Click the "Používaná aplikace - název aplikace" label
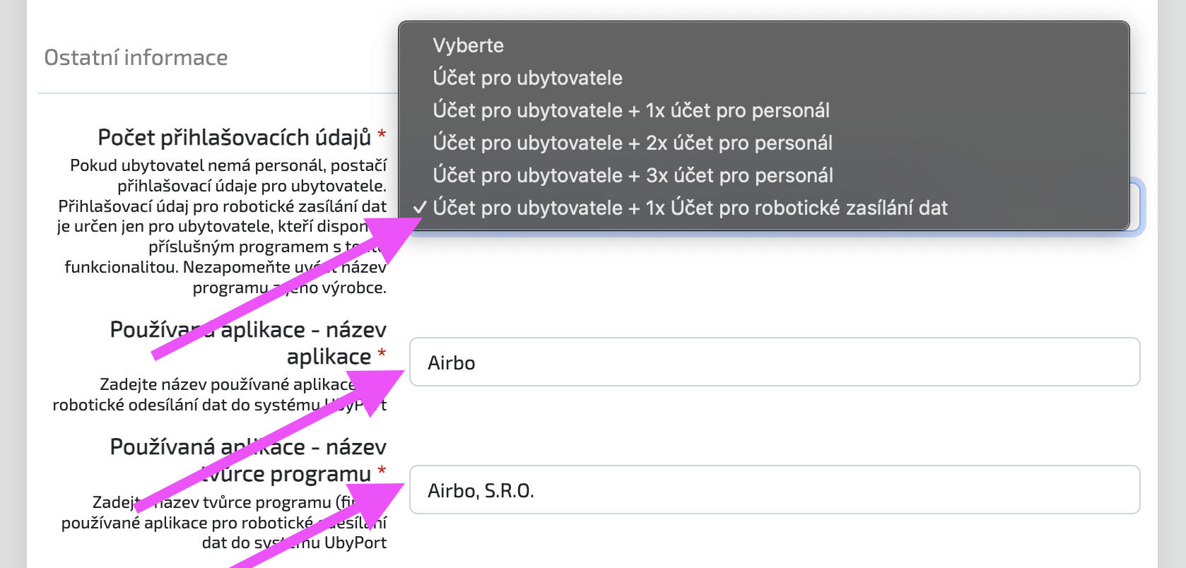This screenshot has height=568, width=1186. point(248,343)
